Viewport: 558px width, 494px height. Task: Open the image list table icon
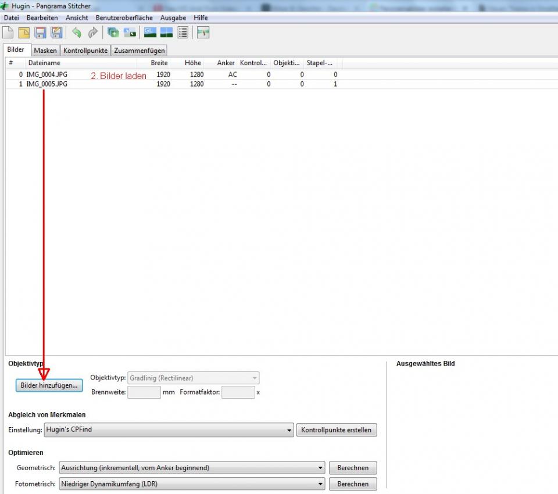[x=183, y=33]
